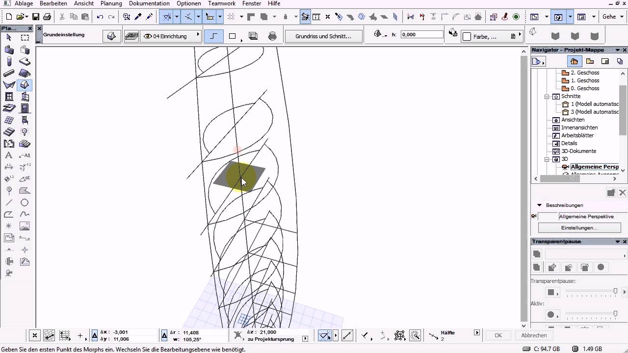Collapse the Beschreibungen section

point(539,205)
